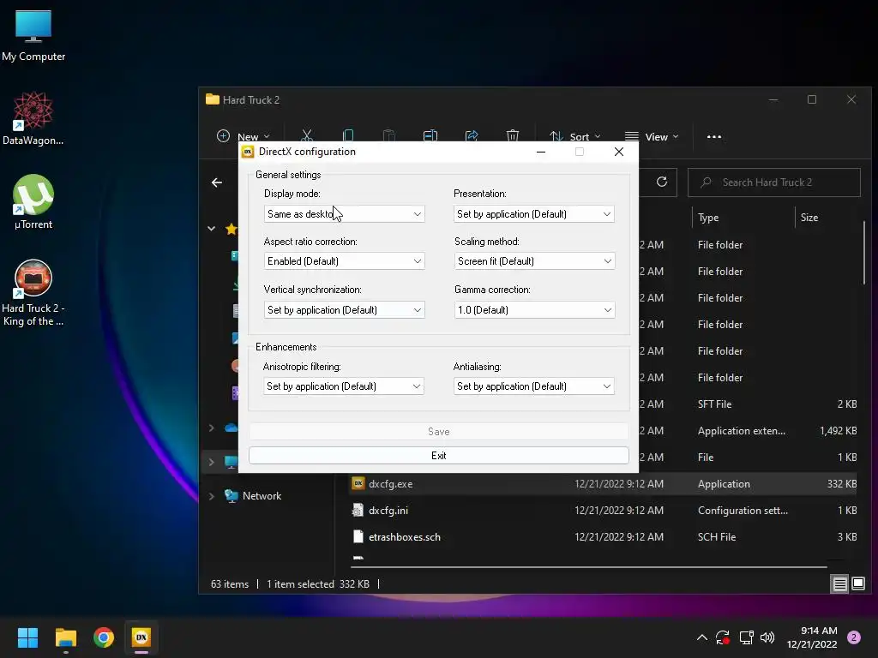Open the Windows Start menu
878x658 pixels.
coord(27,637)
